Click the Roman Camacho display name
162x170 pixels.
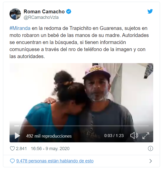click(x=44, y=12)
